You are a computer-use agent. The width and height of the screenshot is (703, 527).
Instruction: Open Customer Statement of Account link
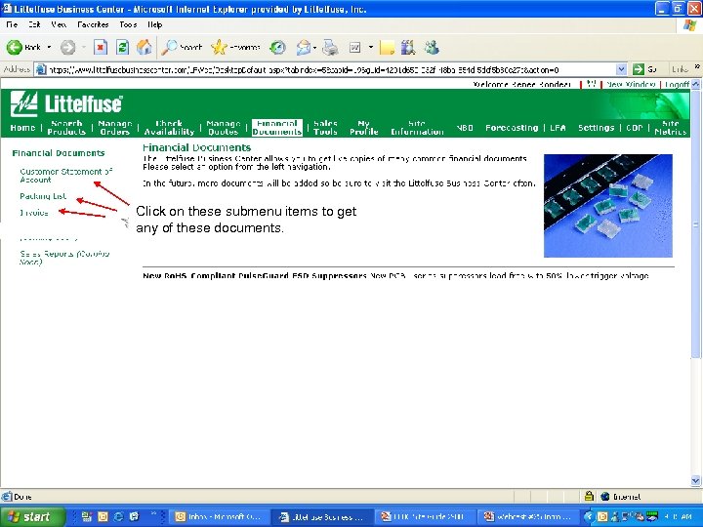point(66,176)
